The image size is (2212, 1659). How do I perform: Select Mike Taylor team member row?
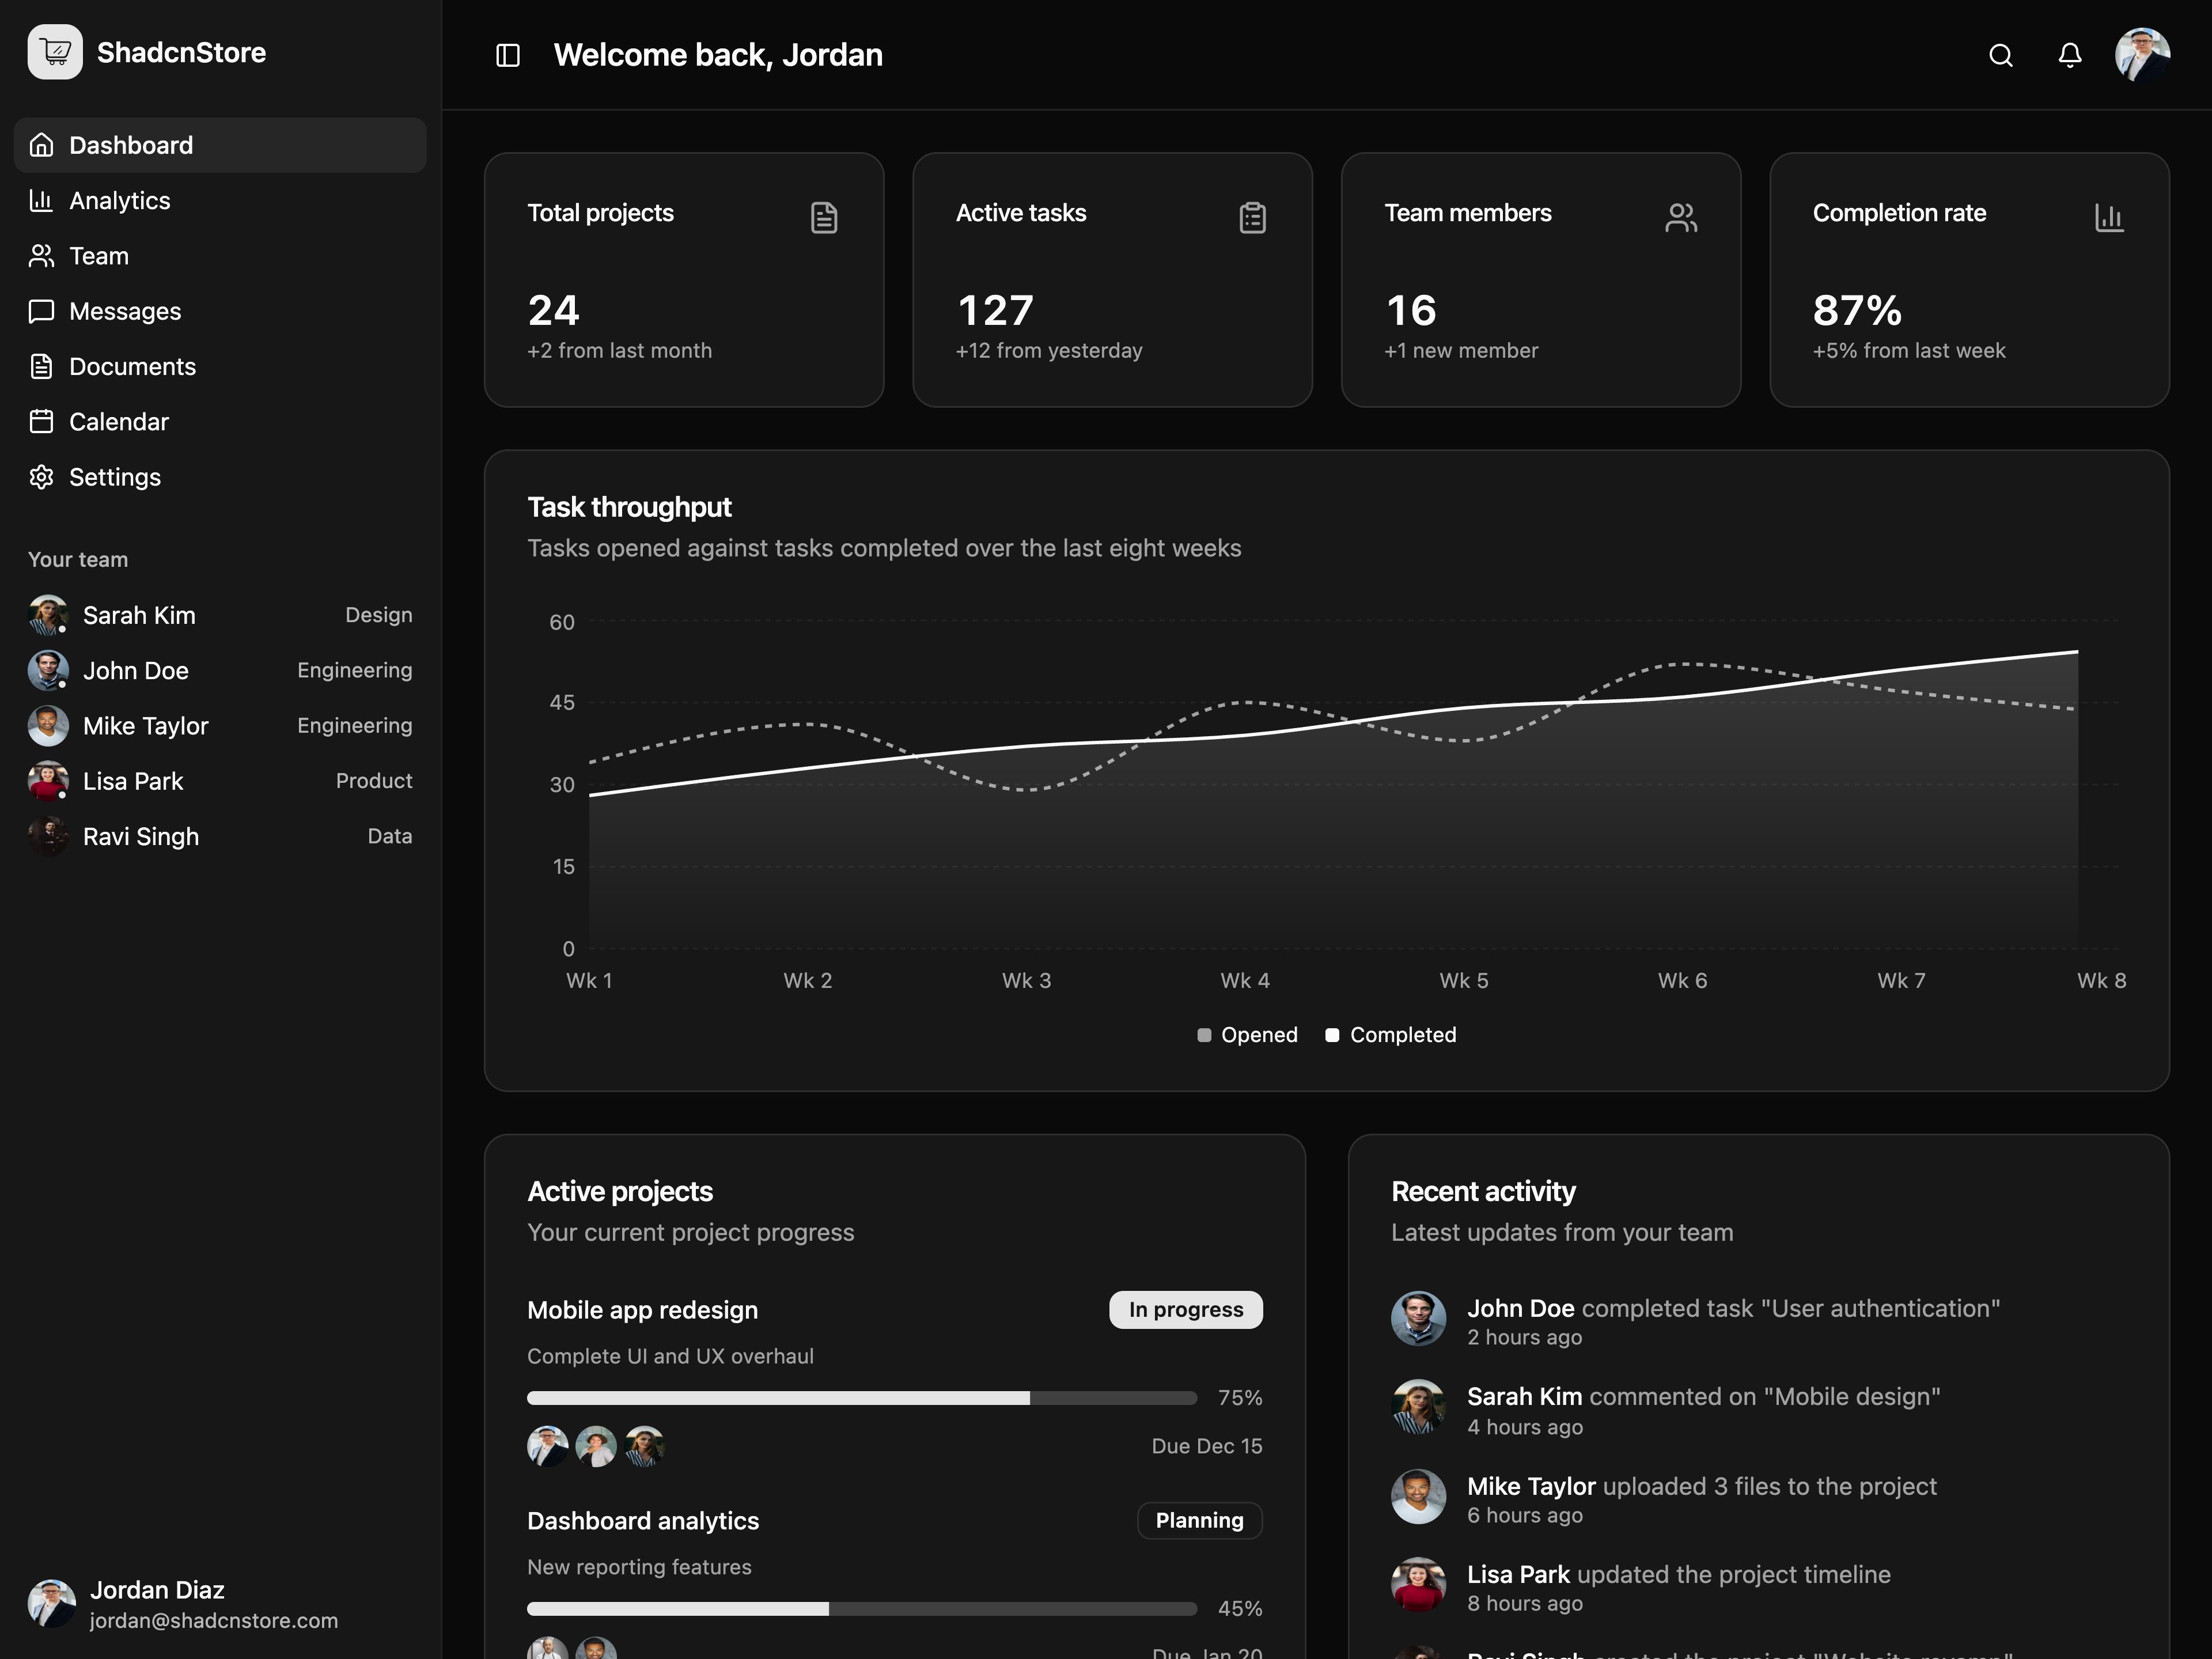click(x=220, y=726)
